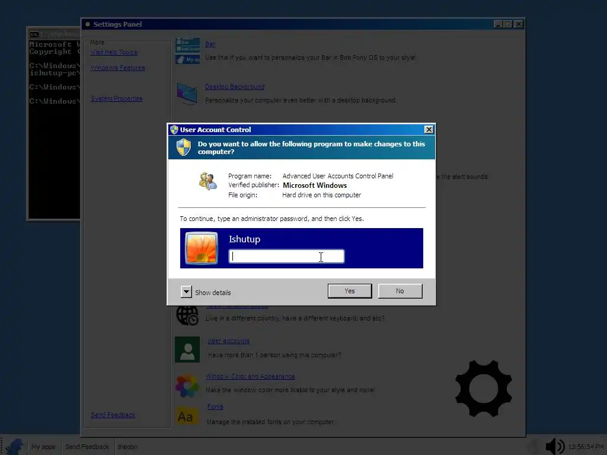Screen dimensions: 607x455
Task: Click the Bar settings icon
Action: coord(188,51)
